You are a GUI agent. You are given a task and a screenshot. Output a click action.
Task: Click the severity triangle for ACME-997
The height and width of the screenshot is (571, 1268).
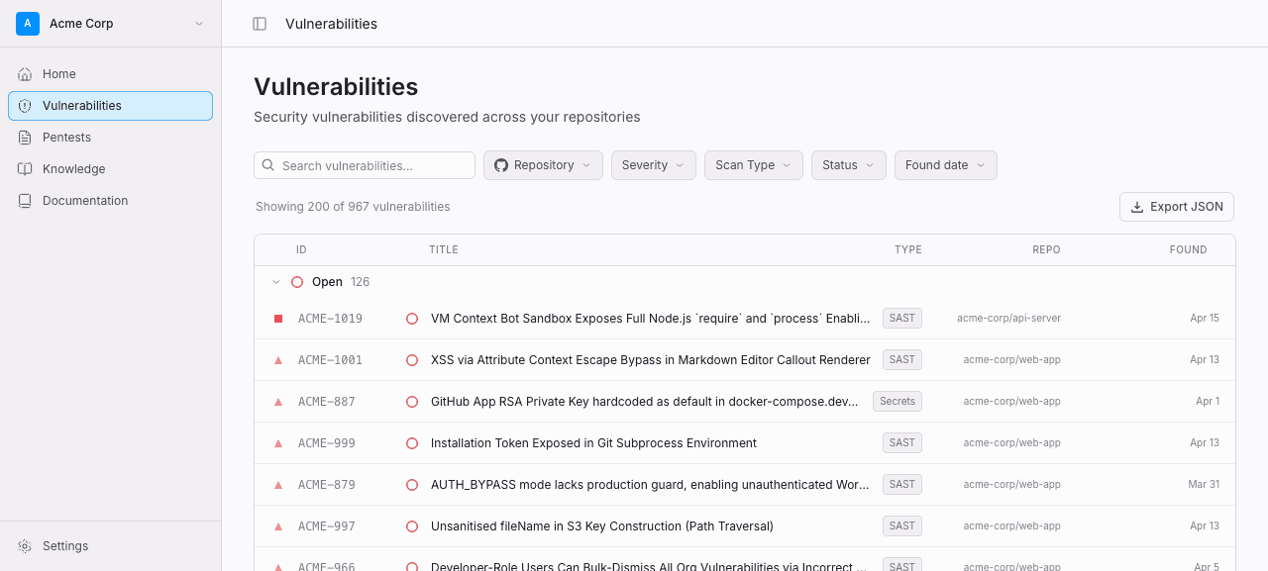(278, 526)
